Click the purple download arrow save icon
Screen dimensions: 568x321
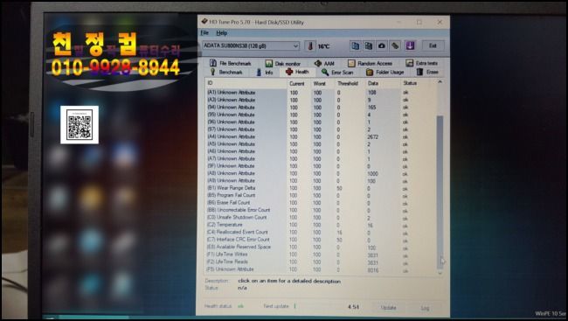click(x=410, y=45)
